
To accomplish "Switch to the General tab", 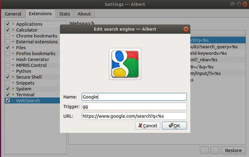I will pyautogui.click(x=13, y=14).
